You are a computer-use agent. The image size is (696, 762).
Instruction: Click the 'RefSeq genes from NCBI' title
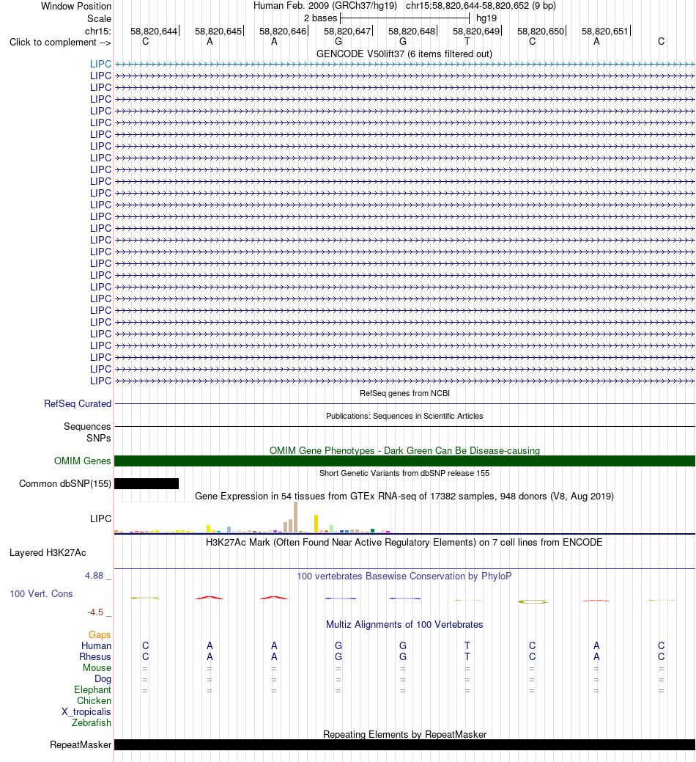(x=404, y=393)
